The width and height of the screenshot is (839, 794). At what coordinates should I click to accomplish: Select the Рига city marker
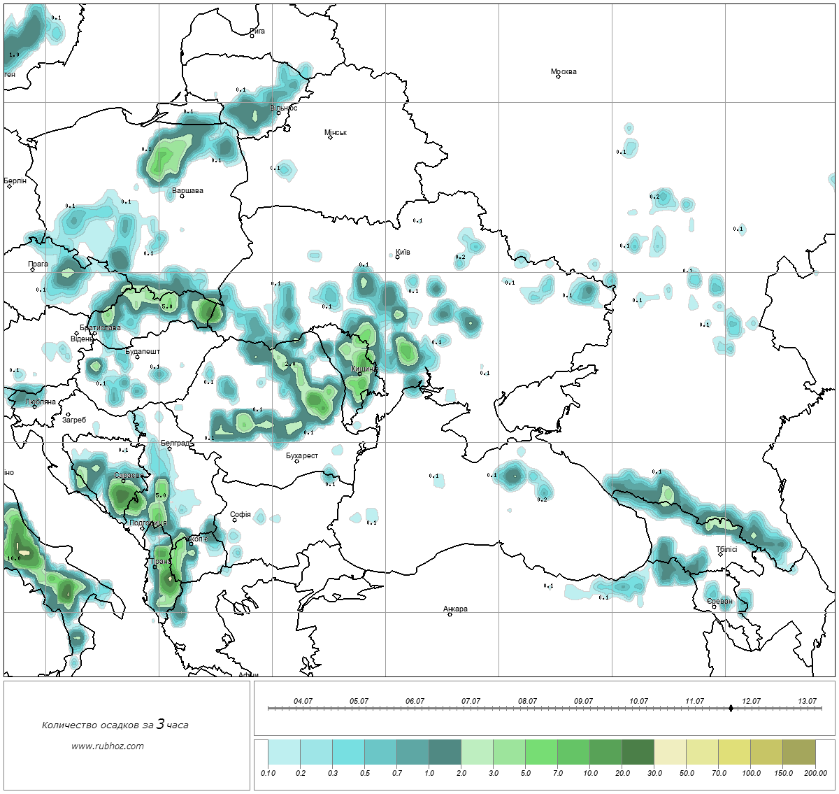(x=252, y=36)
